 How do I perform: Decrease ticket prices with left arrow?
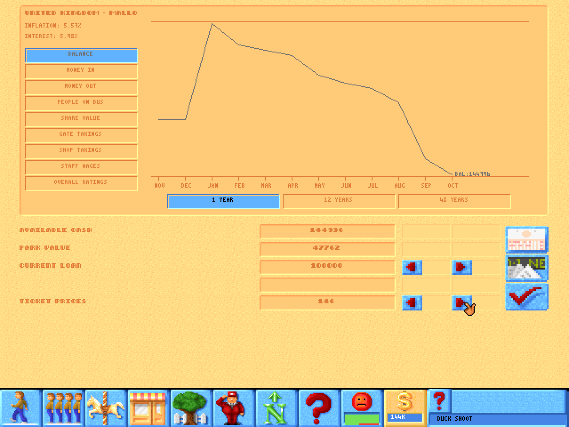pos(412,303)
